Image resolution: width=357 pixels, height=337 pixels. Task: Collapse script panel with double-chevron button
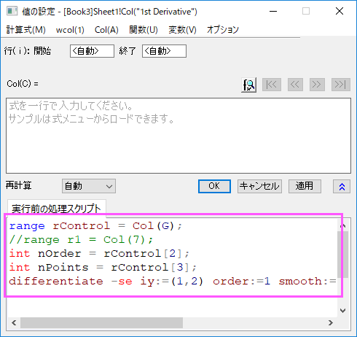coord(342,187)
